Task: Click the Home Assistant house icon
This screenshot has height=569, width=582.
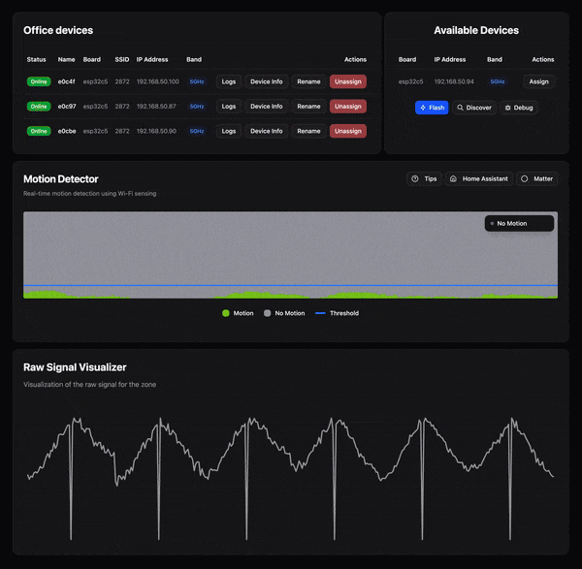Action: 453,178
